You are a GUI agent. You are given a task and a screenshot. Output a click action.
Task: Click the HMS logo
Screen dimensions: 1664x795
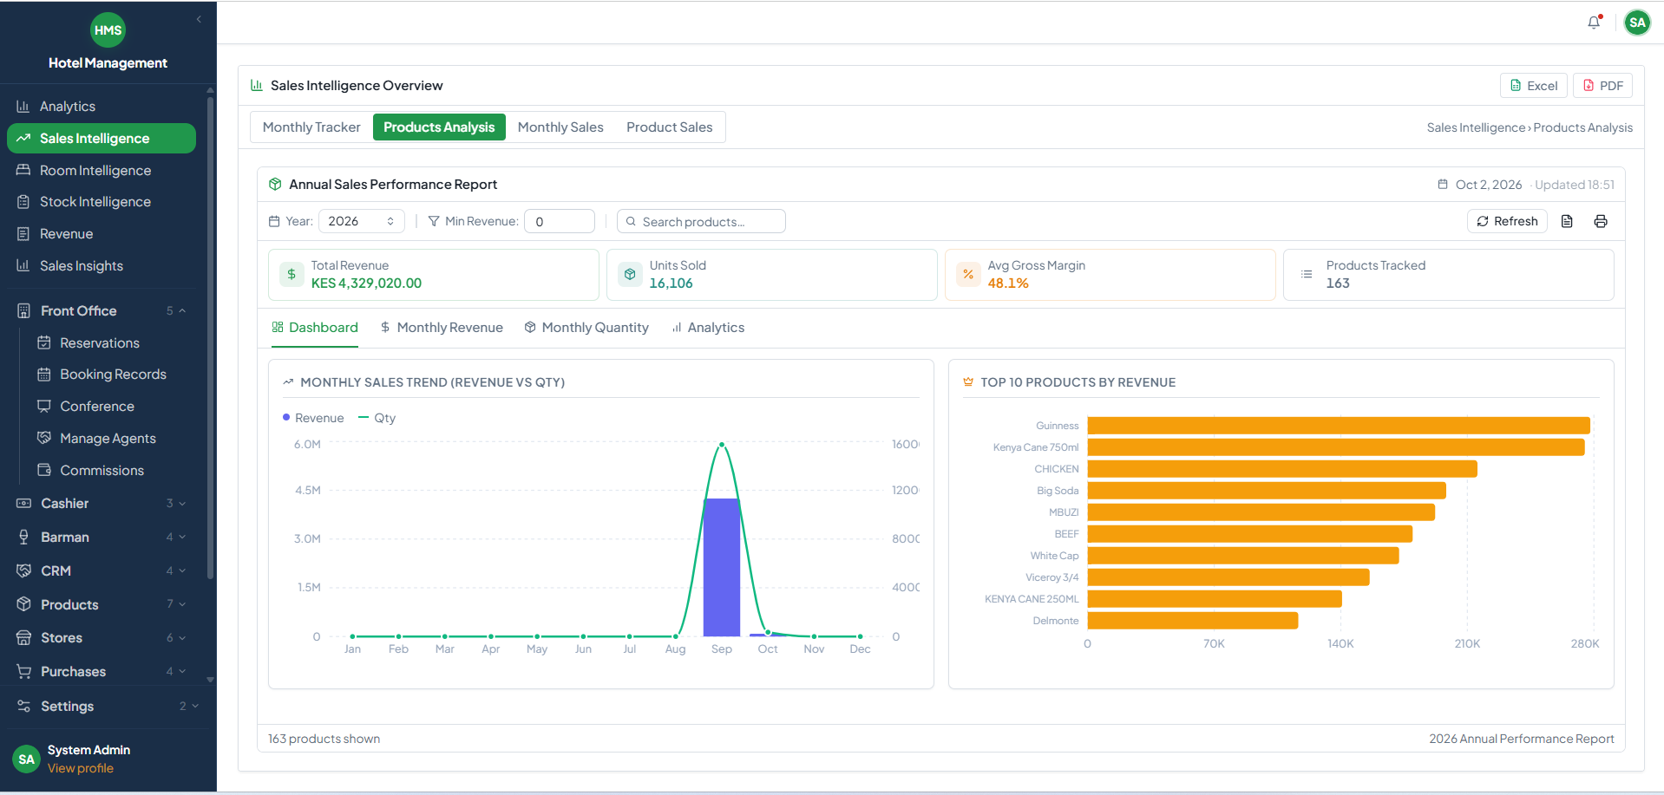108,30
